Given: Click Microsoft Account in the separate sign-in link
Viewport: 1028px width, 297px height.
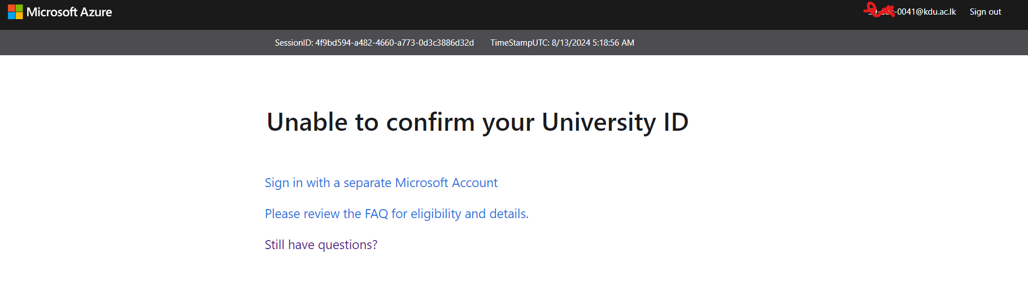Looking at the screenshot, I should pyautogui.click(x=446, y=183).
